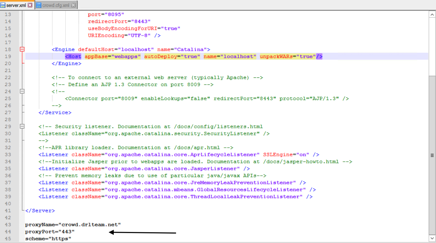Click the proxyName="crowd.drlteam.net" line
The width and height of the screenshot is (436, 243).
pos(73,225)
